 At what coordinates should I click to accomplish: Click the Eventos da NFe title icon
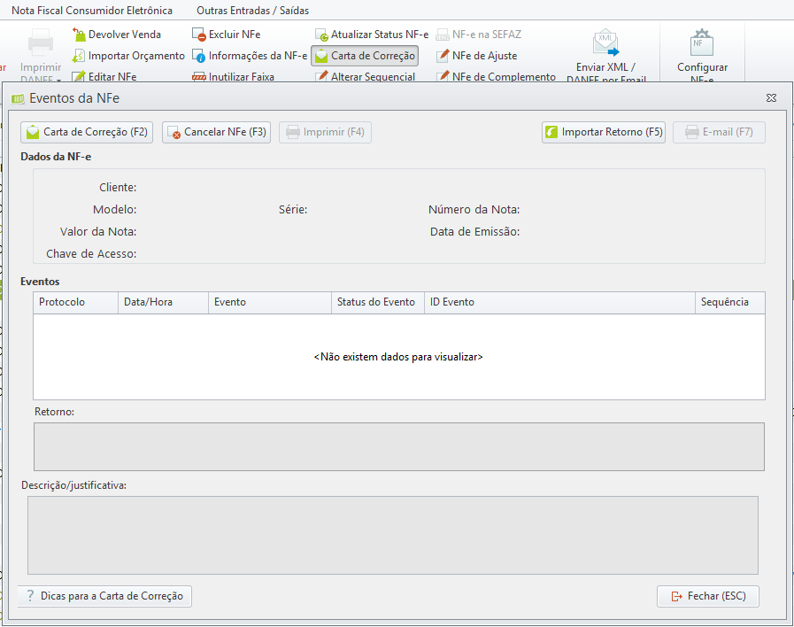pos(18,98)
